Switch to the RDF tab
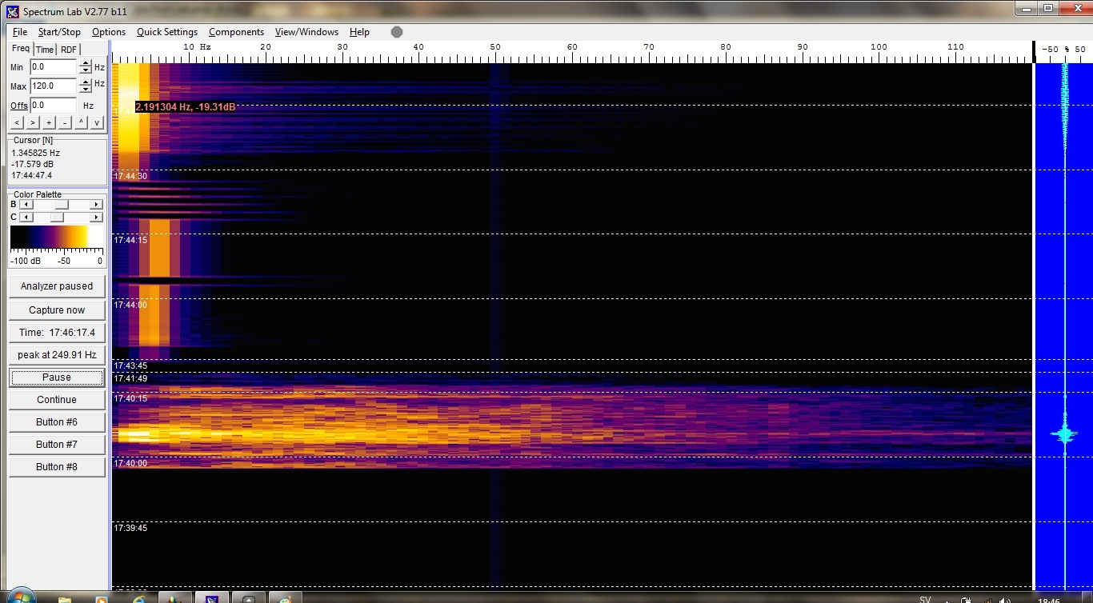The height and width of the screenshot is (603, 1093). (x=69, y=50)
